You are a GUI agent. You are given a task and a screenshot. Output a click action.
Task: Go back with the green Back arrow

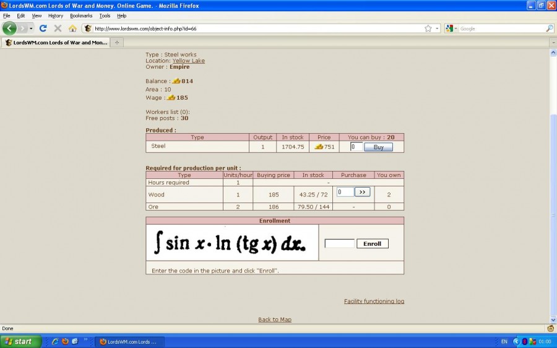[x=9, y=28]
